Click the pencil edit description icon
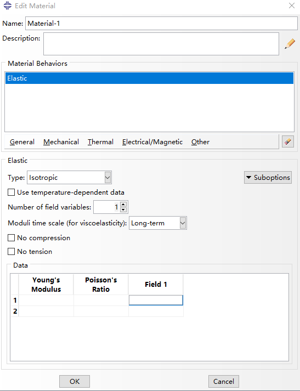Screen dimensions: 300x391 [290, 44]
